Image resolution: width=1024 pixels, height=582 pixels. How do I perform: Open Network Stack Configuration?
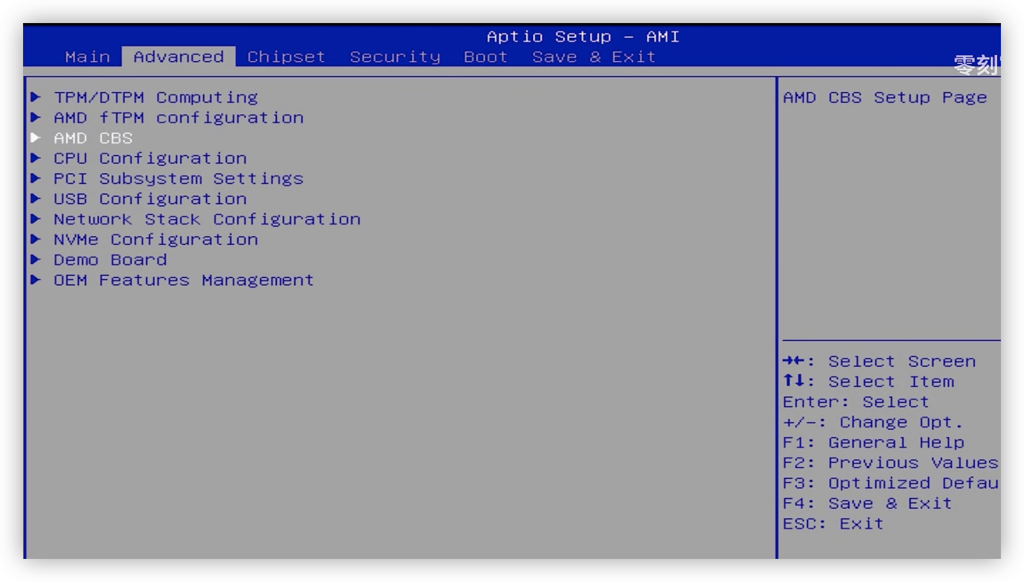208,219
